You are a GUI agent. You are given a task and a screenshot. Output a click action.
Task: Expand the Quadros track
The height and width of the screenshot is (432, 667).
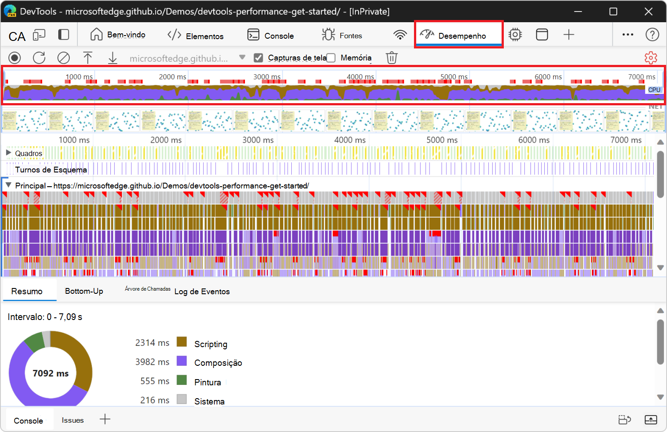8,153
